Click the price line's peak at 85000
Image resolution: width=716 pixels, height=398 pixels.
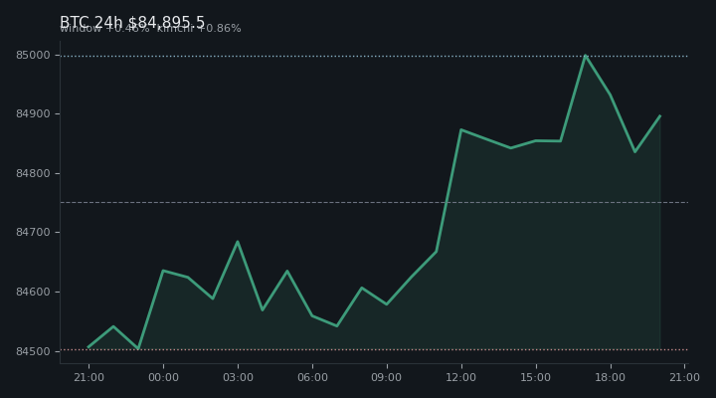(x=586, y=56)
